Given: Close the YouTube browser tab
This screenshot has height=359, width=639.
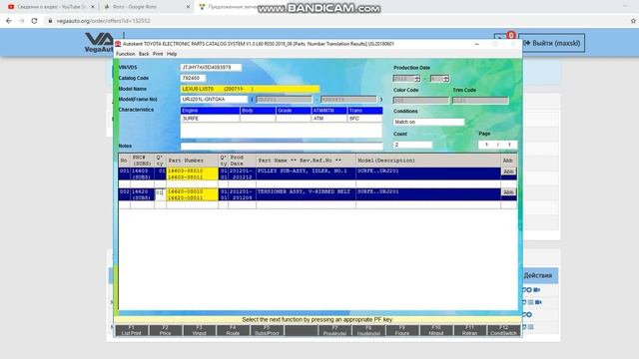Looking at the screenshot, I should click(x=93, y=7).
